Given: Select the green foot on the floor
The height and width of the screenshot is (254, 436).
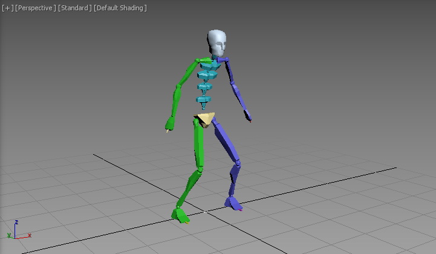Looking at the screenshot, I should pos(180,215).
